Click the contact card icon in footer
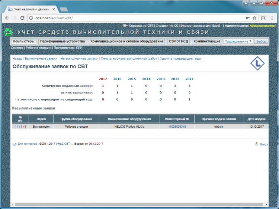Viewport: 279px width, 209px height. pyautogui.click(x=15, y=144)
